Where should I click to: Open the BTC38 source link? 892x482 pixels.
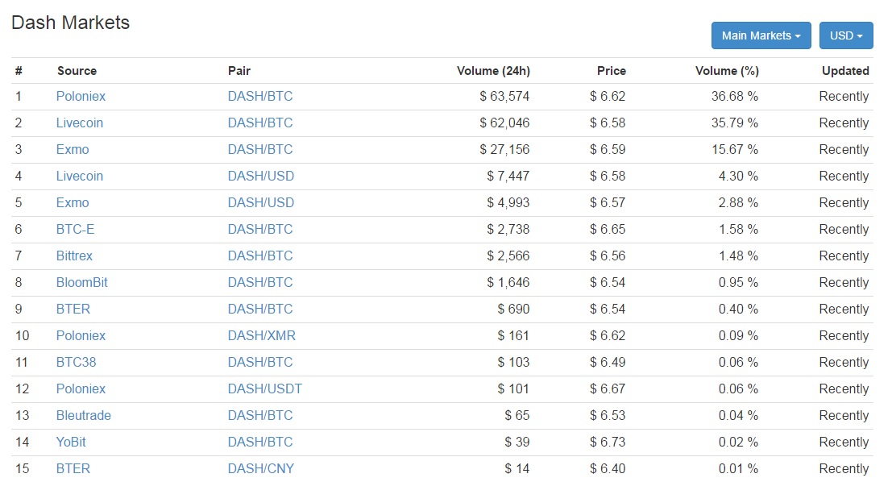pos(77,363)
